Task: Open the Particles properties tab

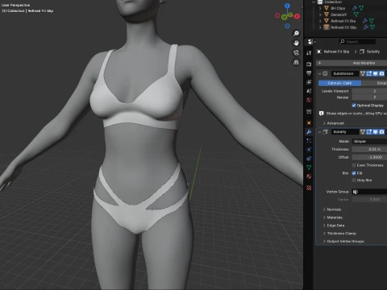Action: (309, 141)
